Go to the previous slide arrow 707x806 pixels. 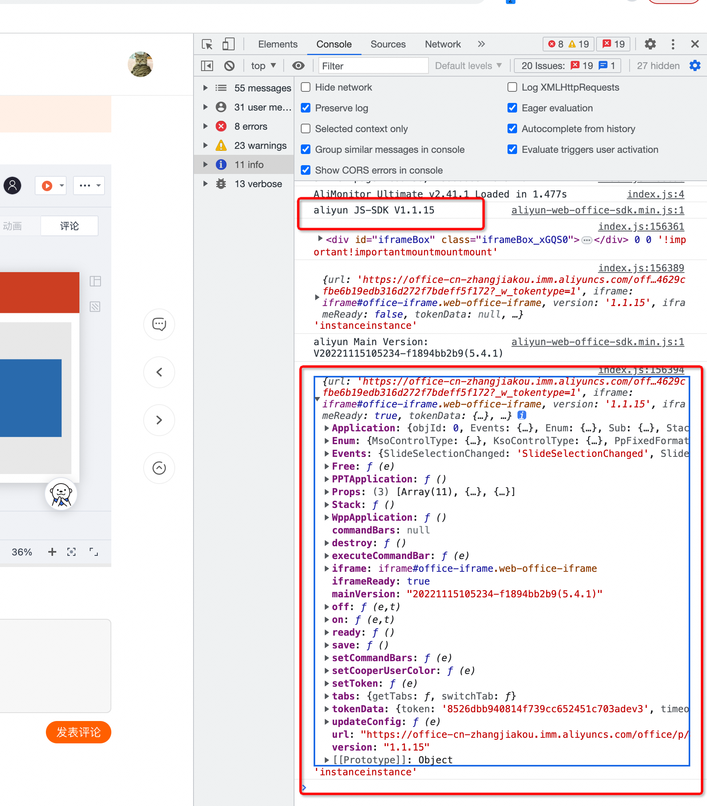(x=159, y=372)
